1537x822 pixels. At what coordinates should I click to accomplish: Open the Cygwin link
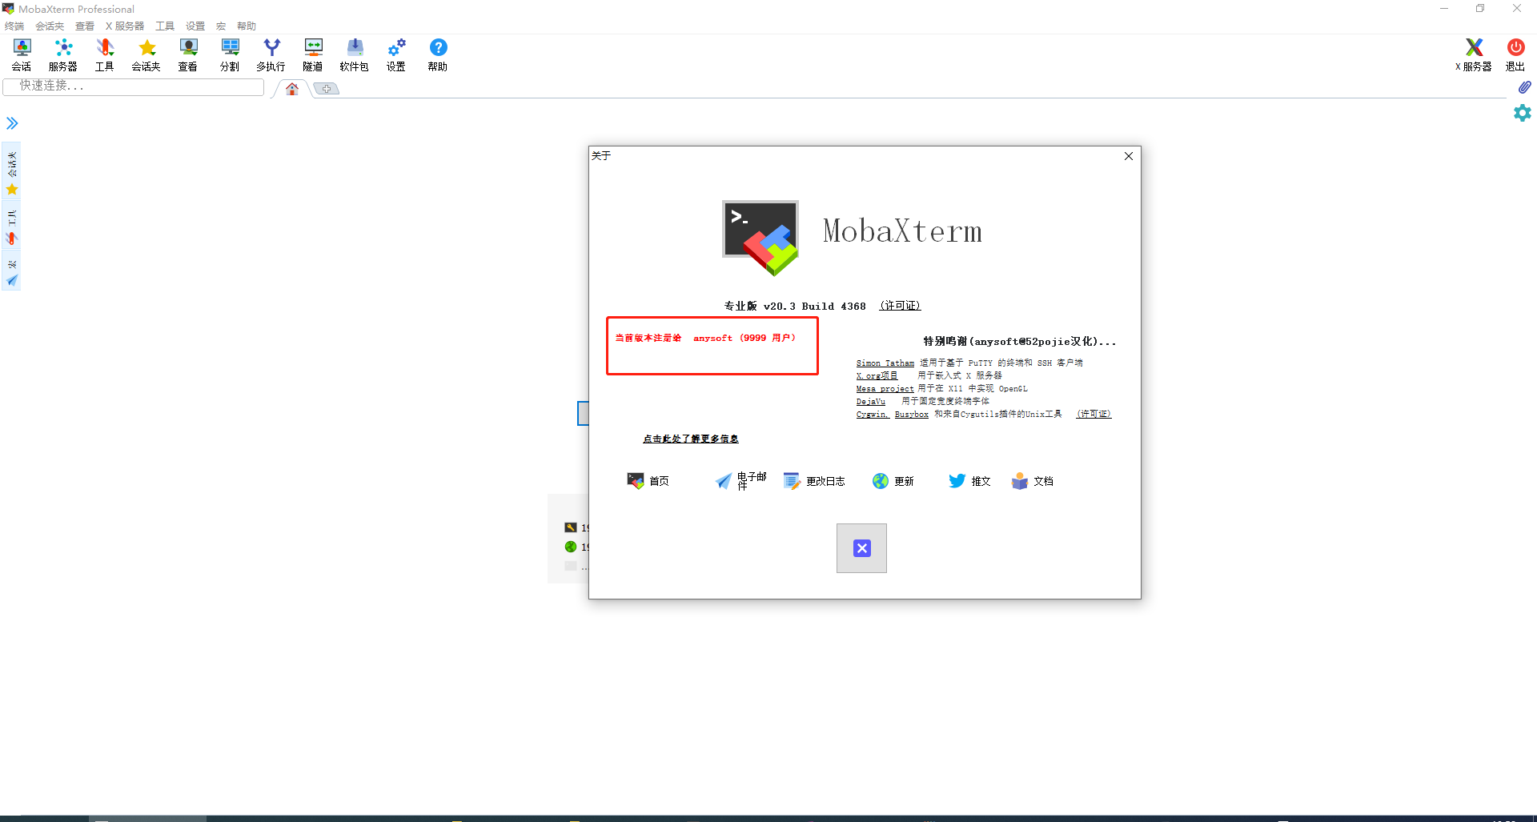point(873,415)
